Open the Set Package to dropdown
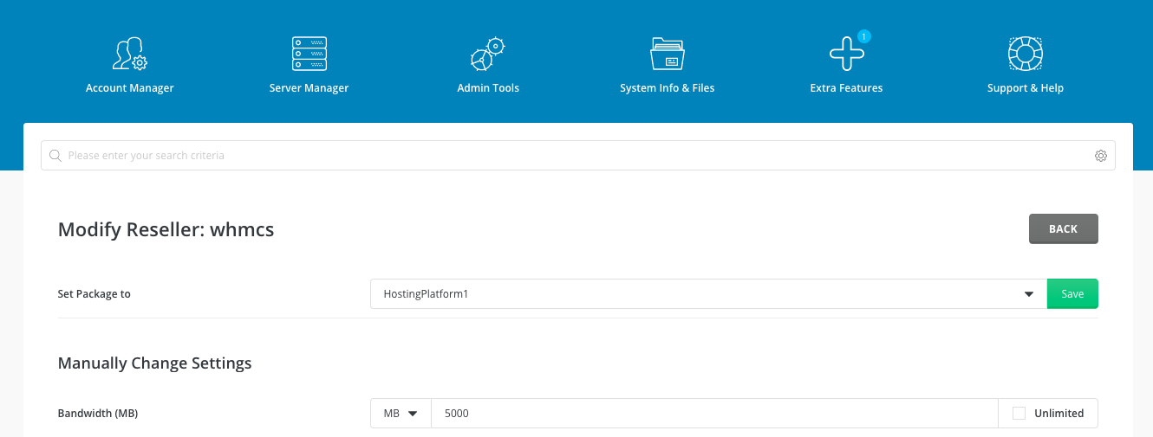The width and height of the screenshot is (1153, 437). [x=709, y=294]
